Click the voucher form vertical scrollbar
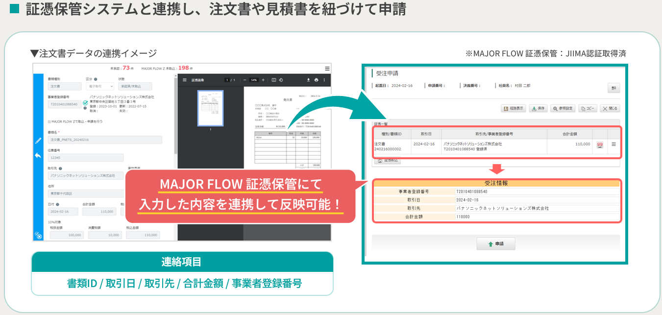Image resolution: width=662 pixels, height=315 pixels. coord(175,115)
